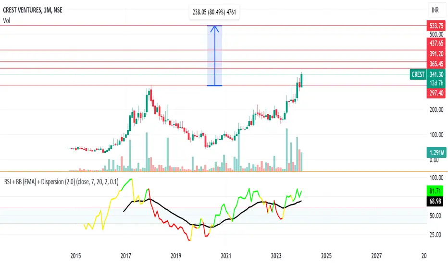The width and height of the screenshot is (448, 264).
Task: Click the 2025 time axis label
Action: tap(326, 256)
